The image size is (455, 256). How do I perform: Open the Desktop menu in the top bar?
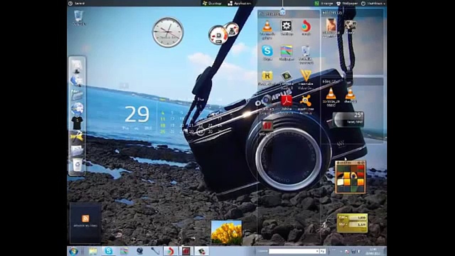point(212,3)
